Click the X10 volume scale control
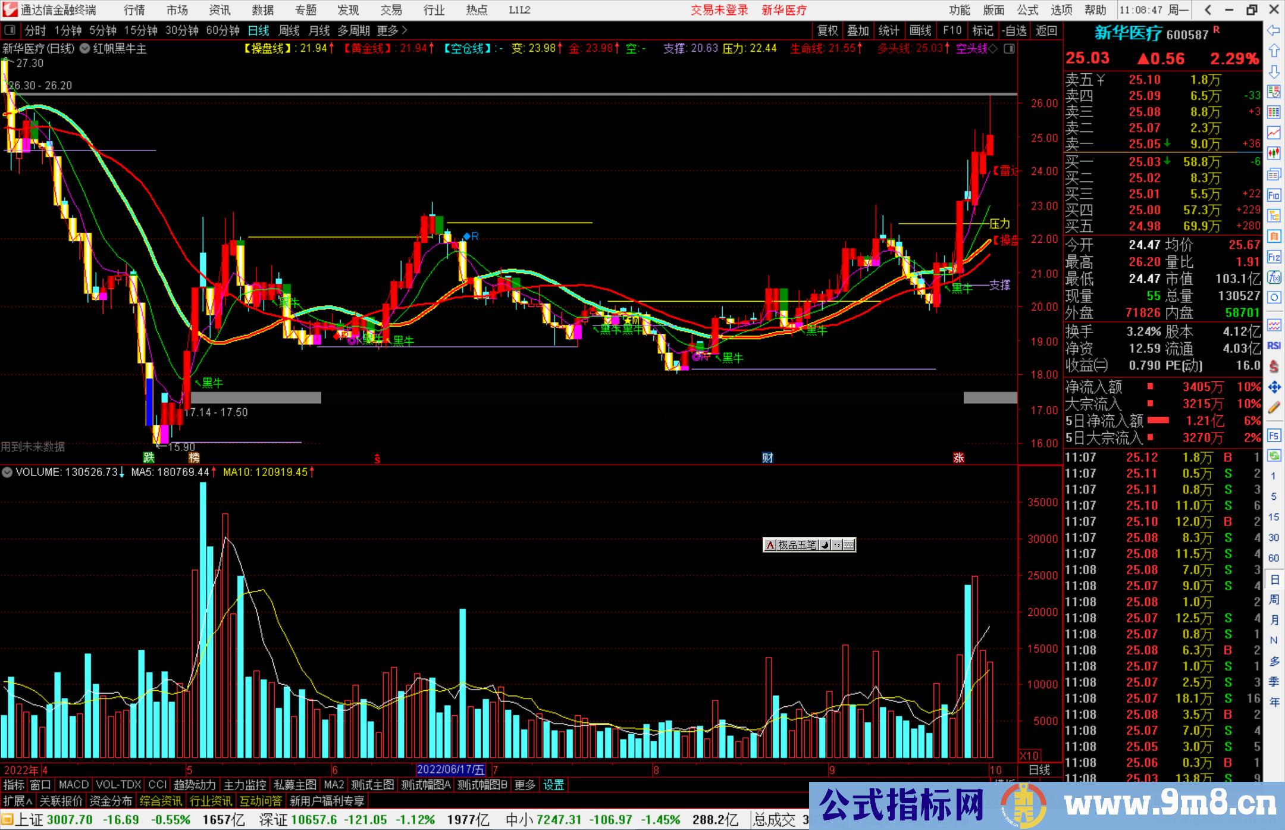 point(1030,756)
